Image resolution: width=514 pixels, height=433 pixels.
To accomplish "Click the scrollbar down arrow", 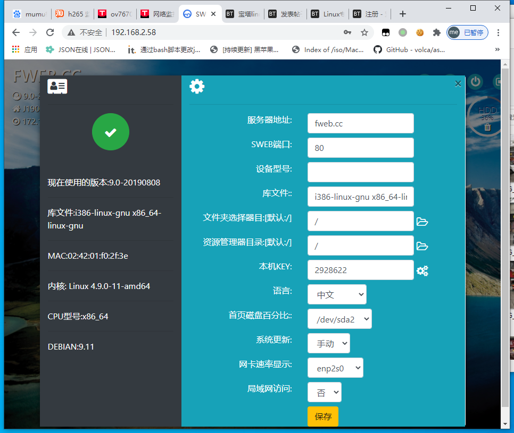I will [x=505, y=424].
